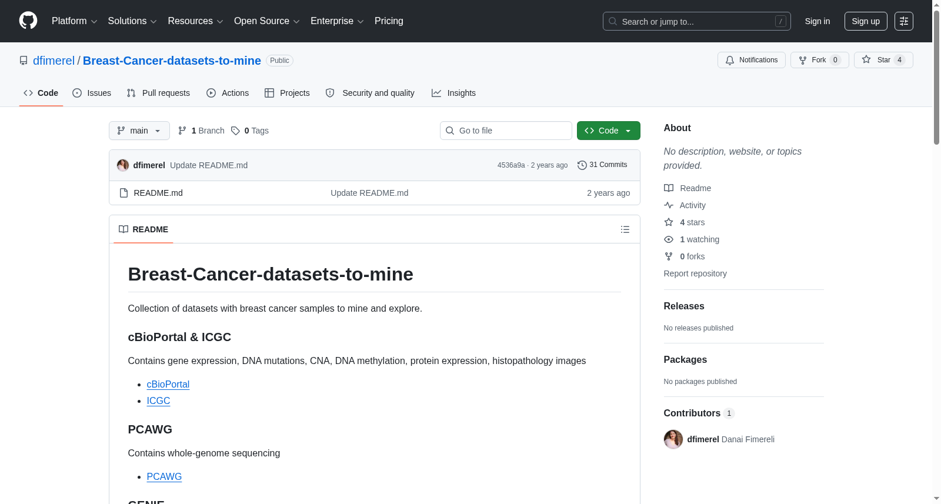The image size is (941, 504).
Task: Open the README.md file
Action: point(158,193)
